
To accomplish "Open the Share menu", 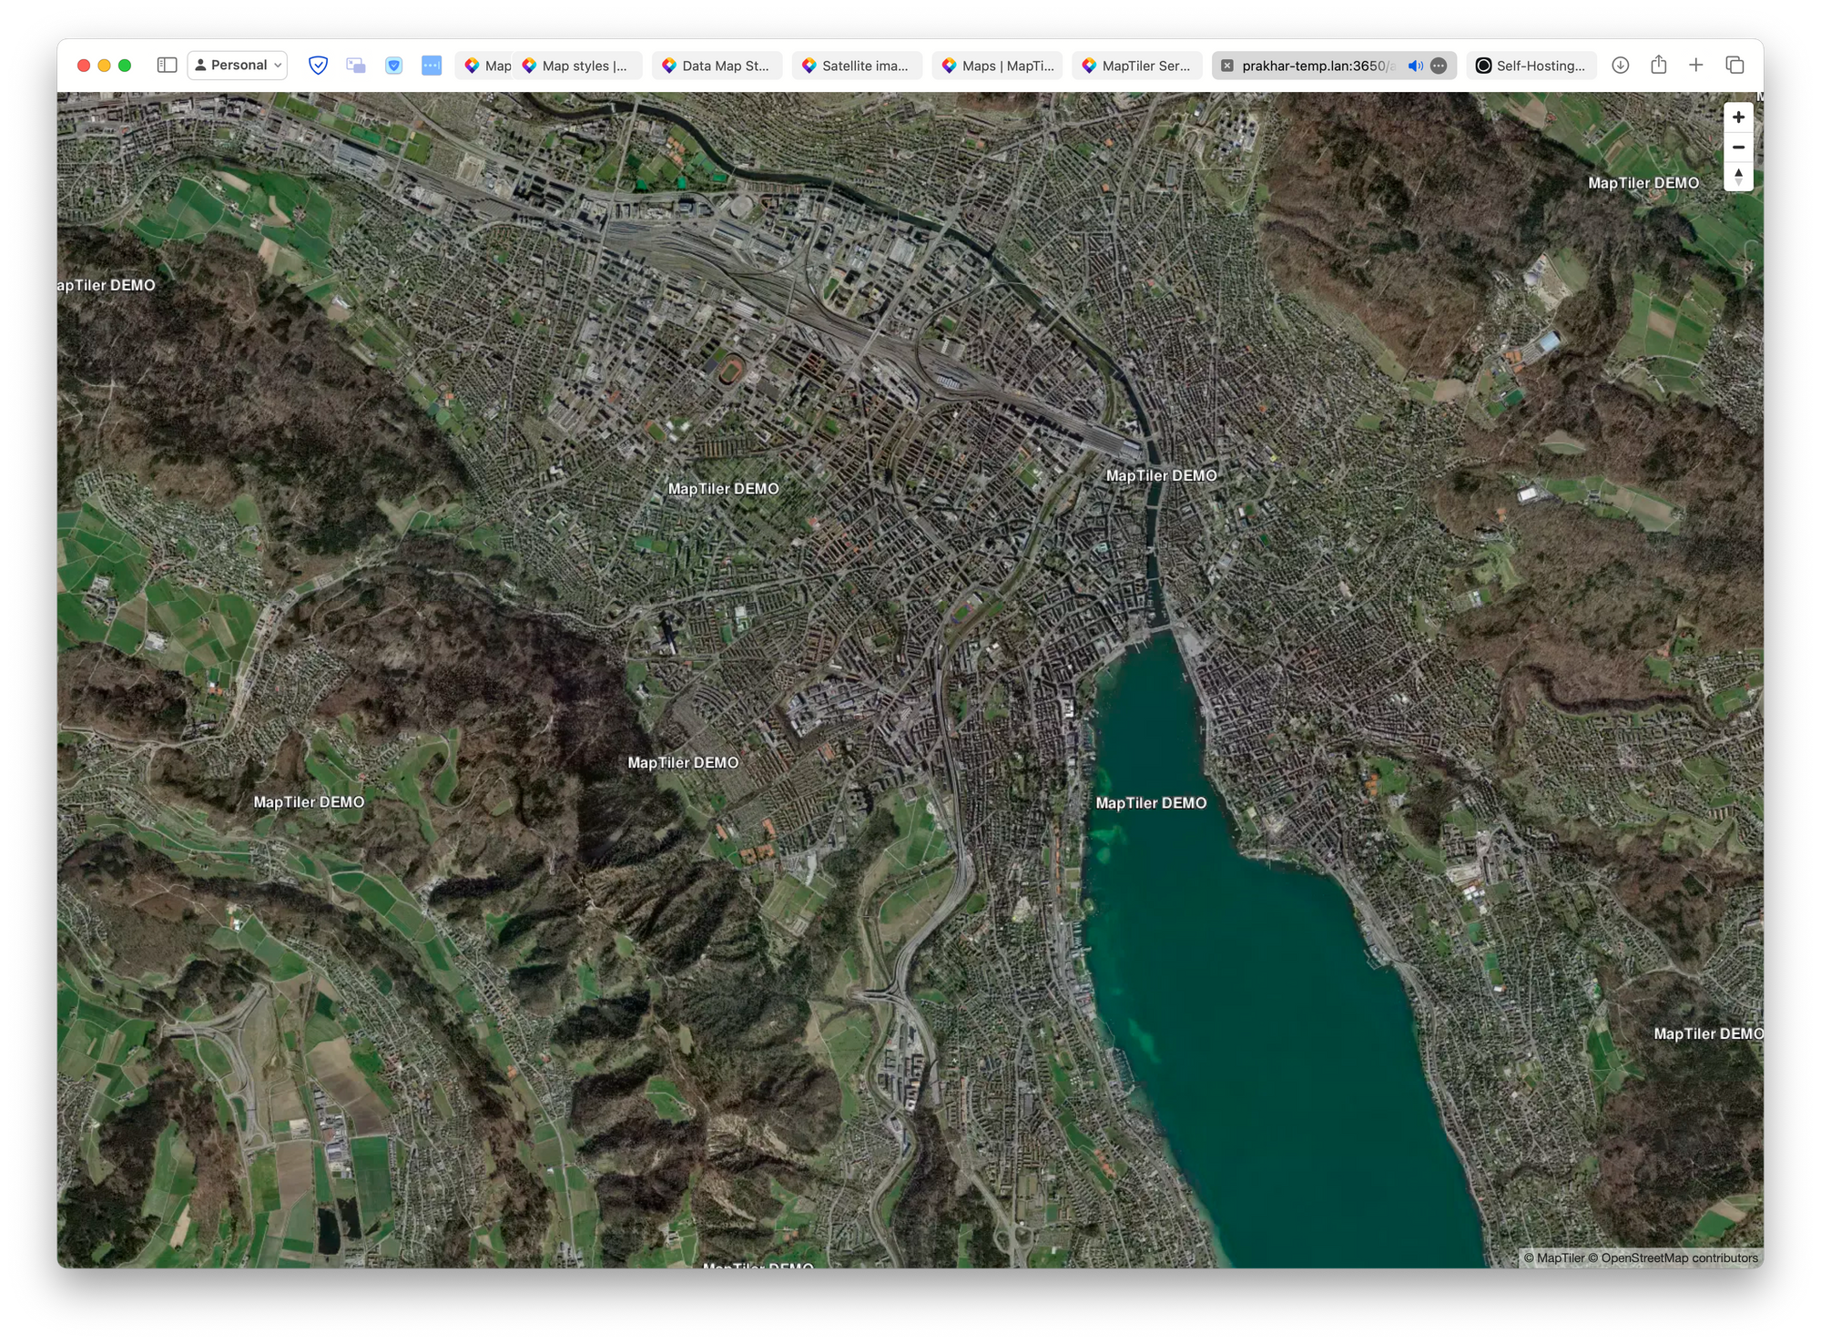I will (1659, 65).
